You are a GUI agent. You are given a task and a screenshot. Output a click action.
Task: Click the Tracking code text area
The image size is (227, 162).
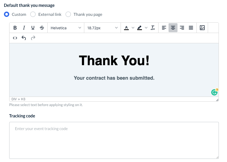[114, 140]
